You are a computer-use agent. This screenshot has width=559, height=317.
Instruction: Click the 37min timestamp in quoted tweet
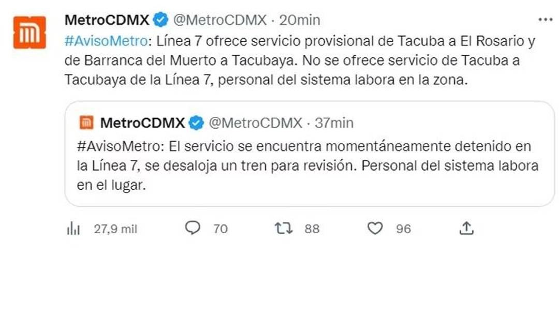click(333, 123)
